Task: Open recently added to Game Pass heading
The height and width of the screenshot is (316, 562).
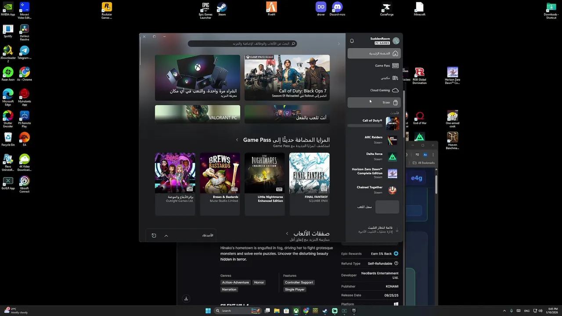Action: pyautogui.click(x=286, y=140)
